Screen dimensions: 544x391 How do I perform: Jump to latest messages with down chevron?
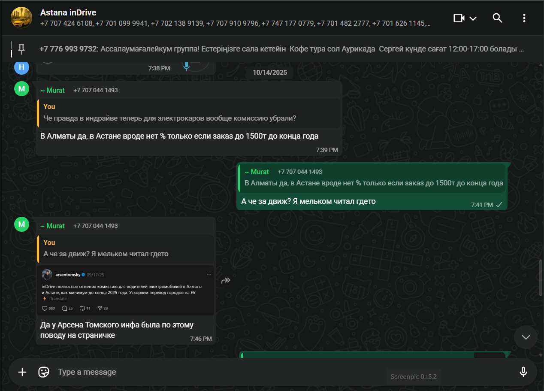coord(526,337)
